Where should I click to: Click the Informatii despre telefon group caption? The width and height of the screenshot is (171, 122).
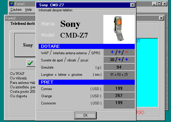55,10
